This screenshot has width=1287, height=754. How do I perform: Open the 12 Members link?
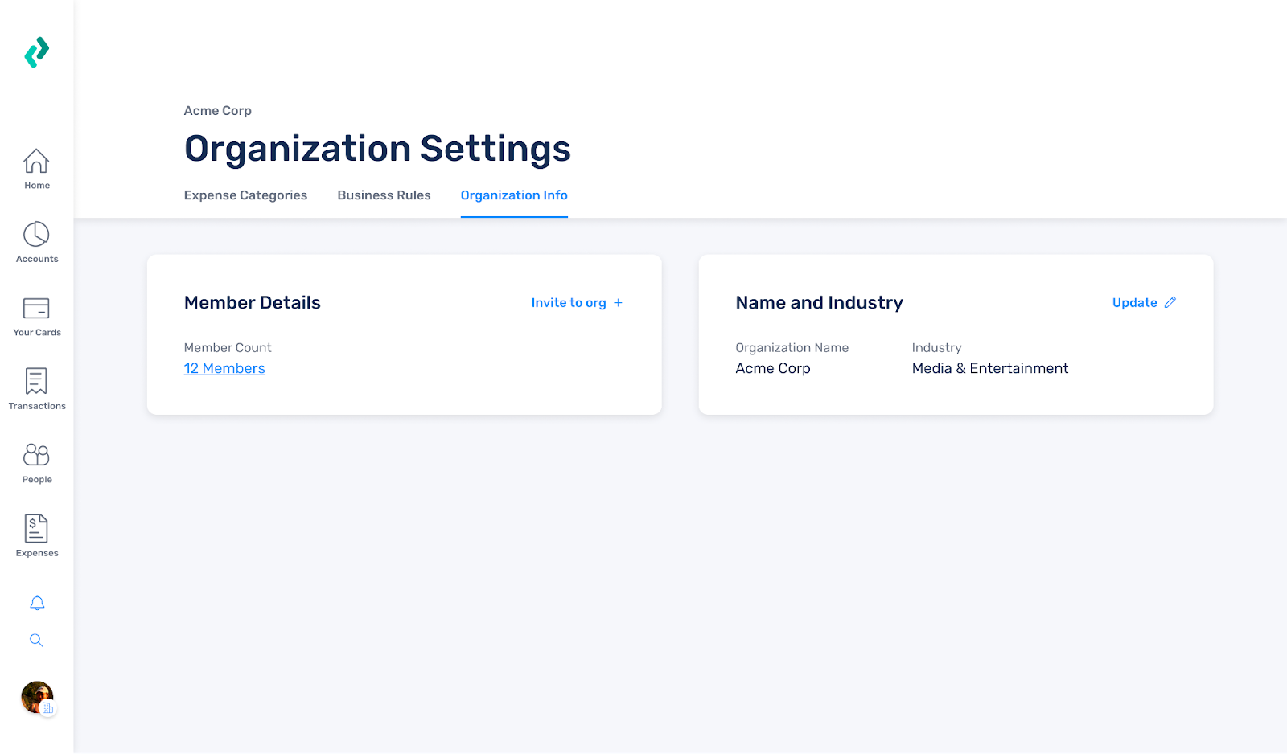pos(224,368)
